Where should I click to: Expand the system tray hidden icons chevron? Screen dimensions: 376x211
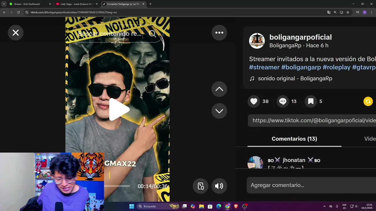coord(324,206)
